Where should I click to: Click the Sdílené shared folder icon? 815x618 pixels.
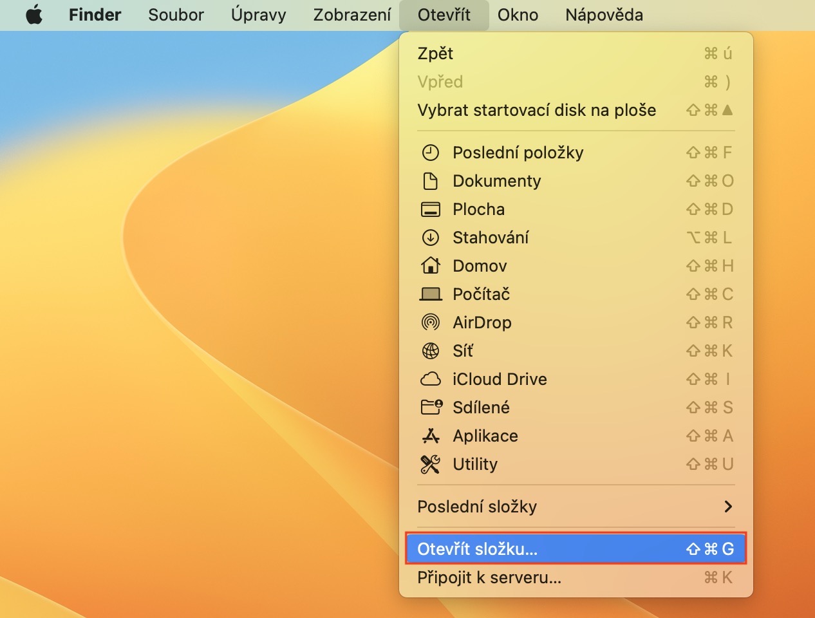click(x=431, y=407)
